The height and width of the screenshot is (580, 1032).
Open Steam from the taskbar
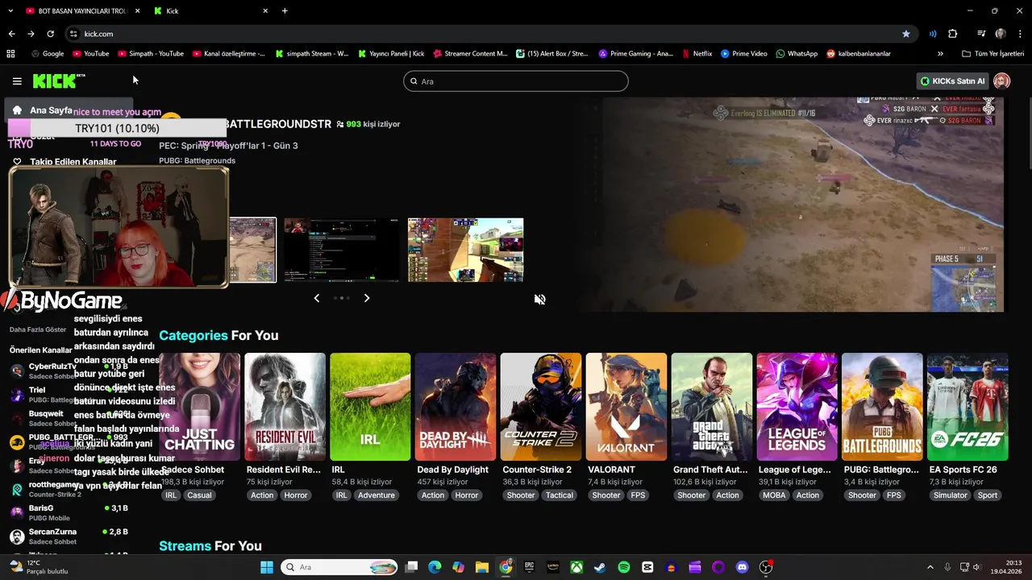[x=600, y=567]
